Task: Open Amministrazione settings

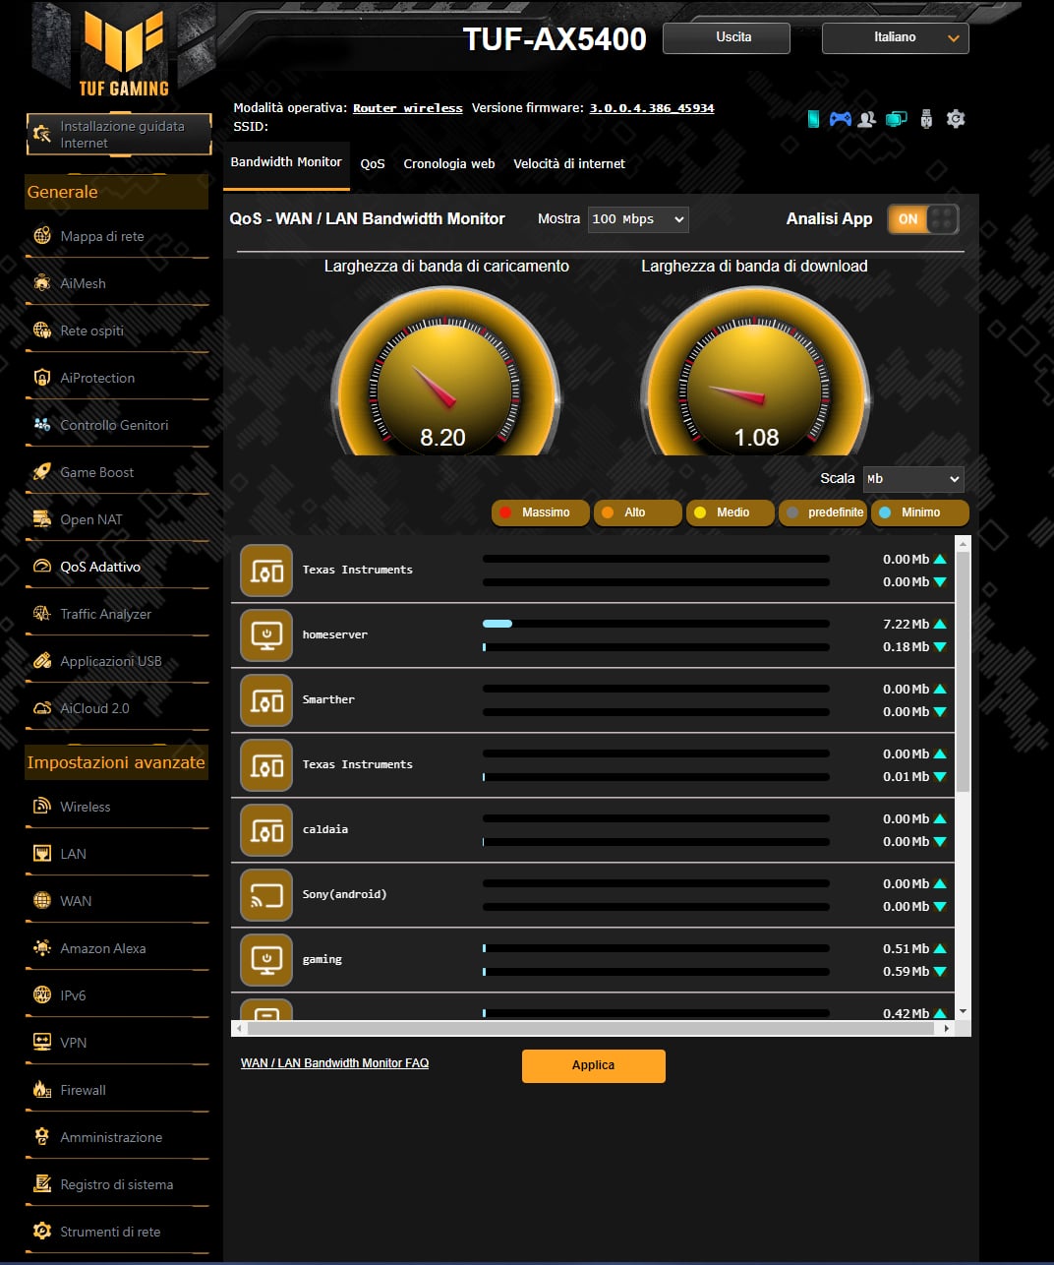Action: [117, 1137]
